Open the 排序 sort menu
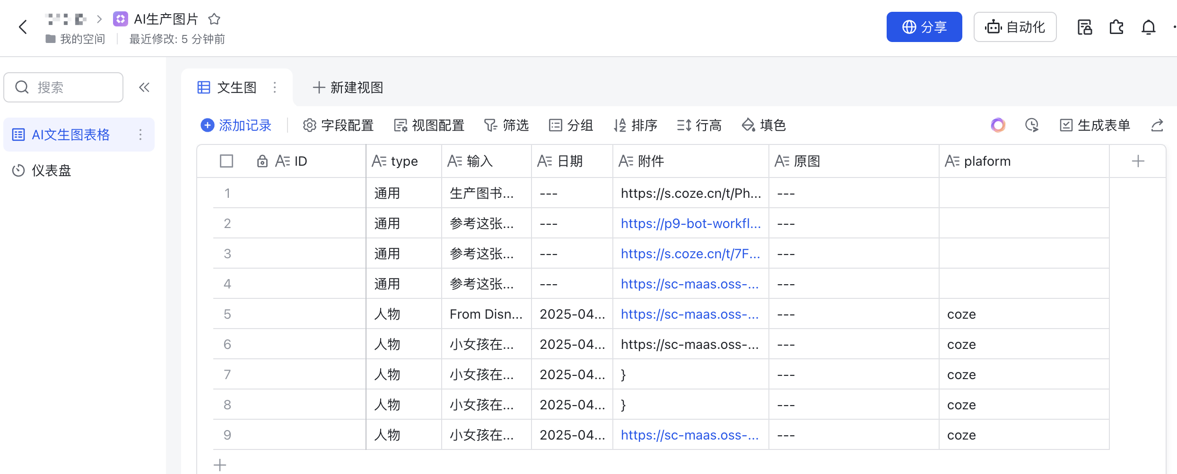 [x=635, y=125]
